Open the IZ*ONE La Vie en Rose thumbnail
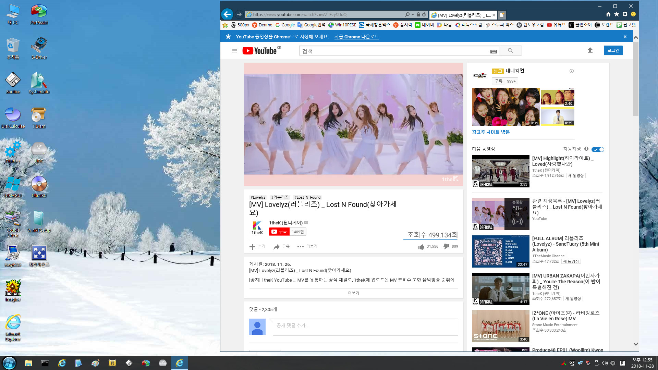This screenshot has height=370, width=658. click(x=501, y=326)
